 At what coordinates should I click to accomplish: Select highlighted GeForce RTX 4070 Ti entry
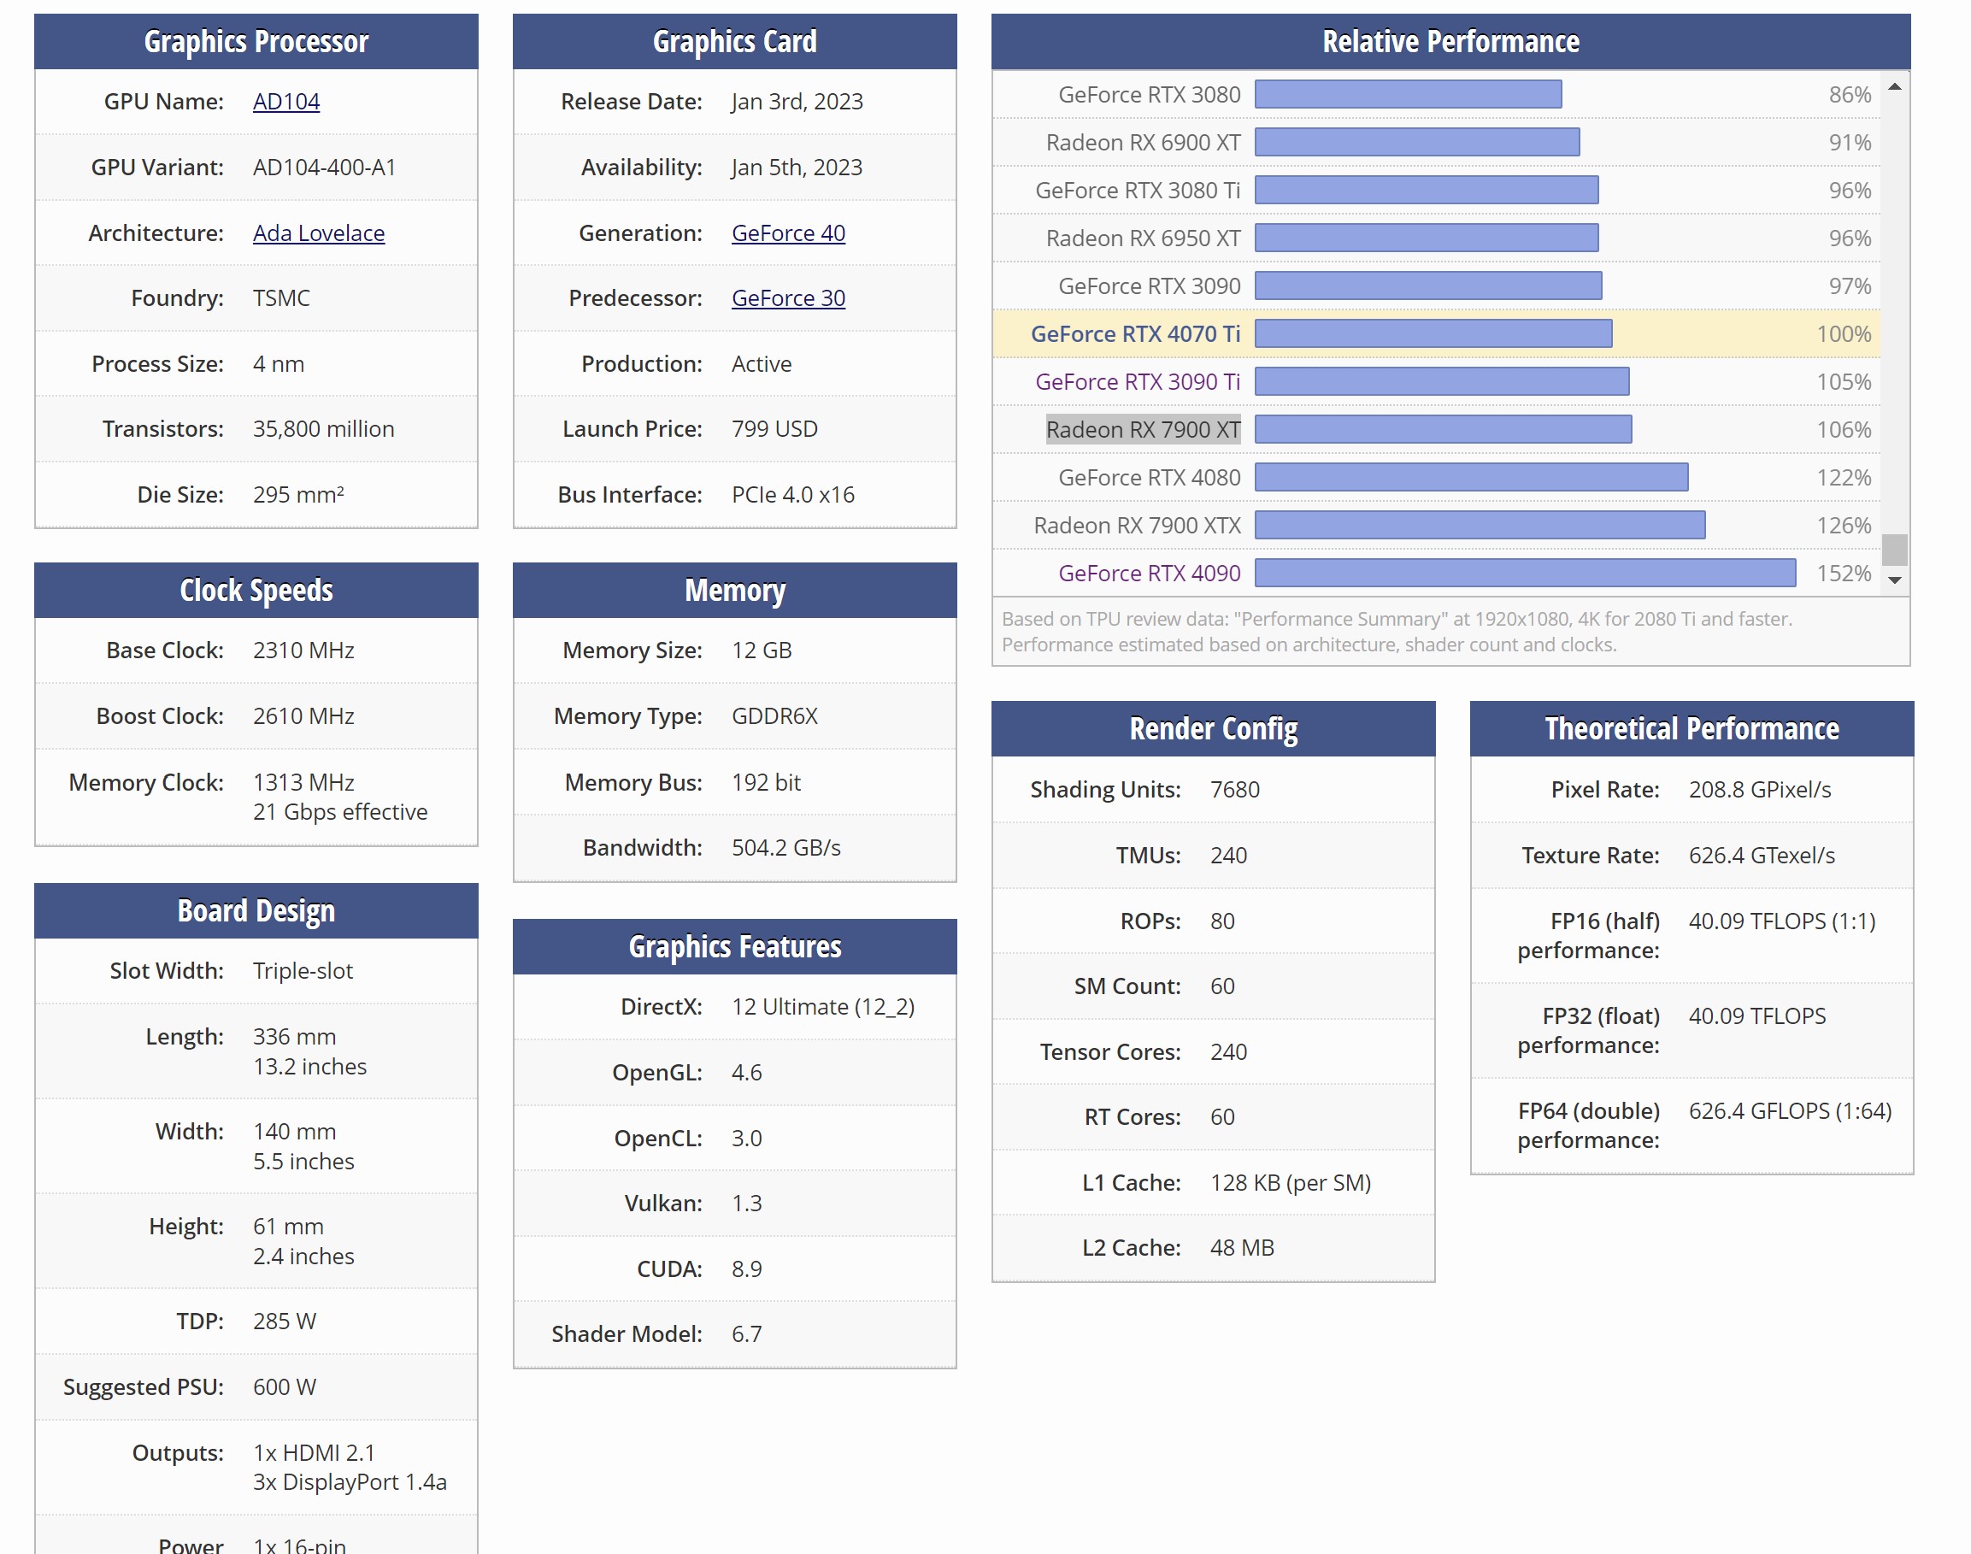click(x=1135, y=334)
